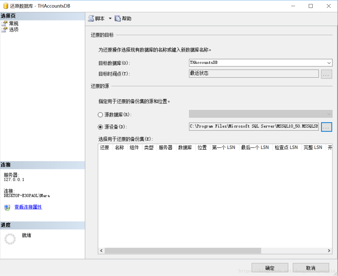Screen dimensions: 338x276
Task: Click the 第一个 LSN column header
Action: [x=225, y=148]
